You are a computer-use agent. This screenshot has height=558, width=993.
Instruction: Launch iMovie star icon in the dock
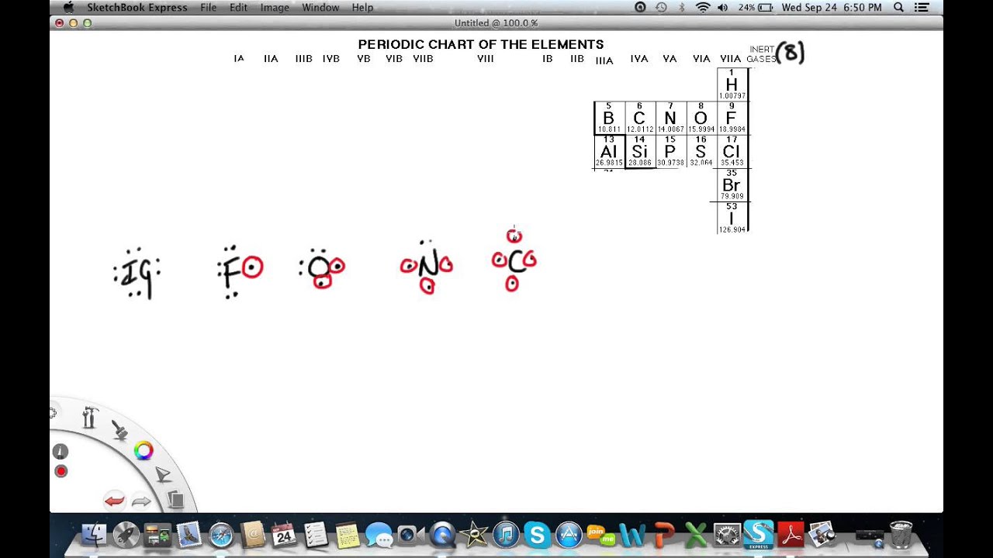[x=473, y=535]
